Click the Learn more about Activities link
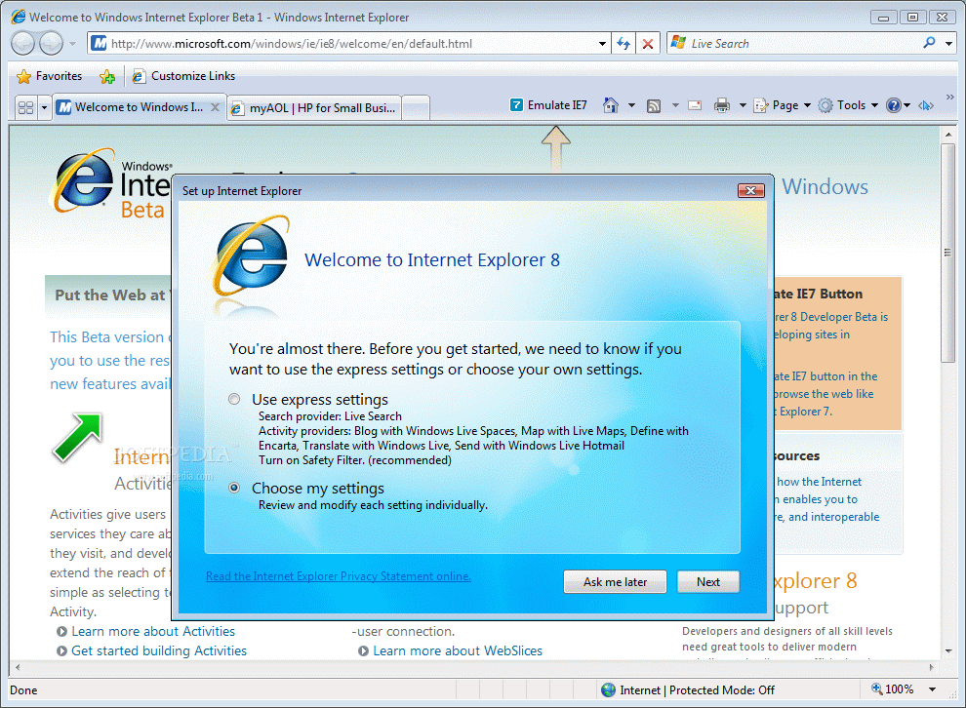This screenshot has width=966, height=708. 153,631
